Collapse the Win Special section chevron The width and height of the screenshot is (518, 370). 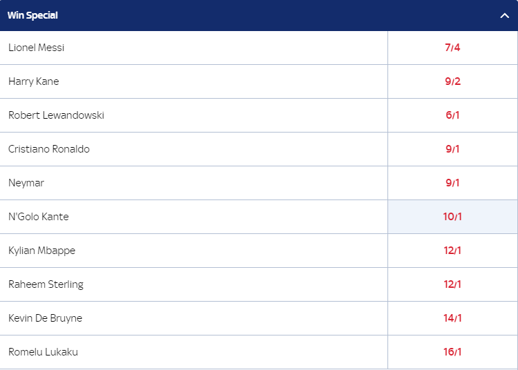pos(504,16)
